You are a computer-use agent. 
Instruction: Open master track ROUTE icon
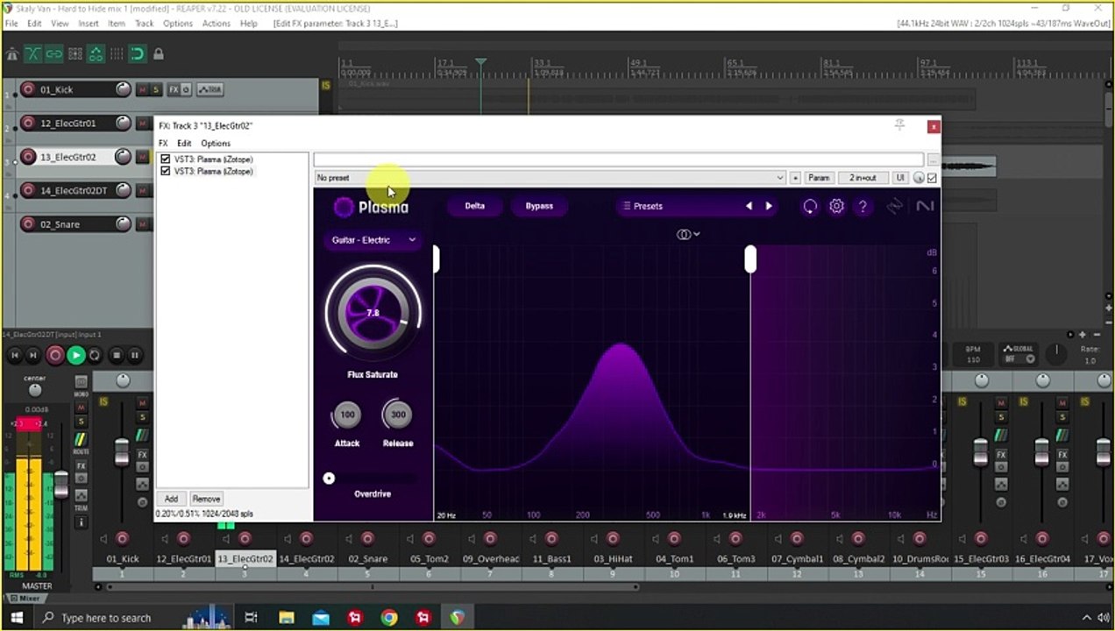click(x=81, y=439)
